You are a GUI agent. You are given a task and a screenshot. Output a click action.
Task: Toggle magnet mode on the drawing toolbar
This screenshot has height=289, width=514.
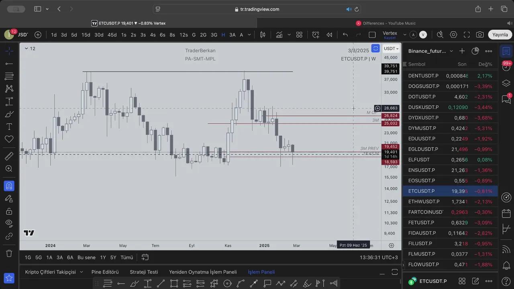(9, 186)
